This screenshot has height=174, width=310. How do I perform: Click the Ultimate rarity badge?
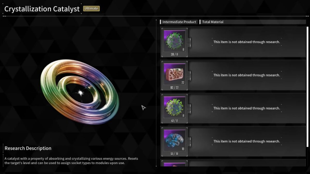[x=91, y=9]
